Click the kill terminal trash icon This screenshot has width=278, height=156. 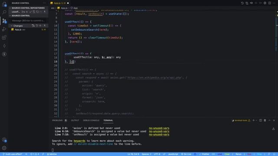point(265,120)
